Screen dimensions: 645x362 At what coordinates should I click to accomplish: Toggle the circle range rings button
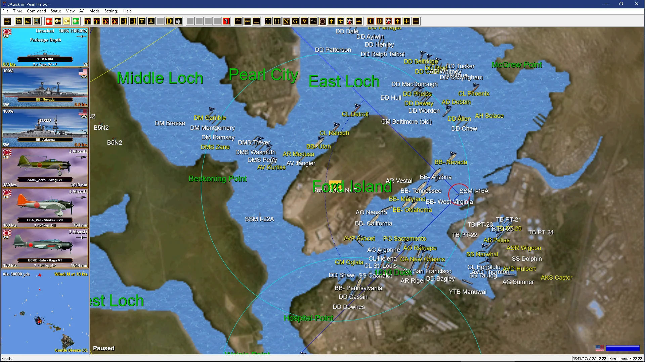(x=322, y=21)
